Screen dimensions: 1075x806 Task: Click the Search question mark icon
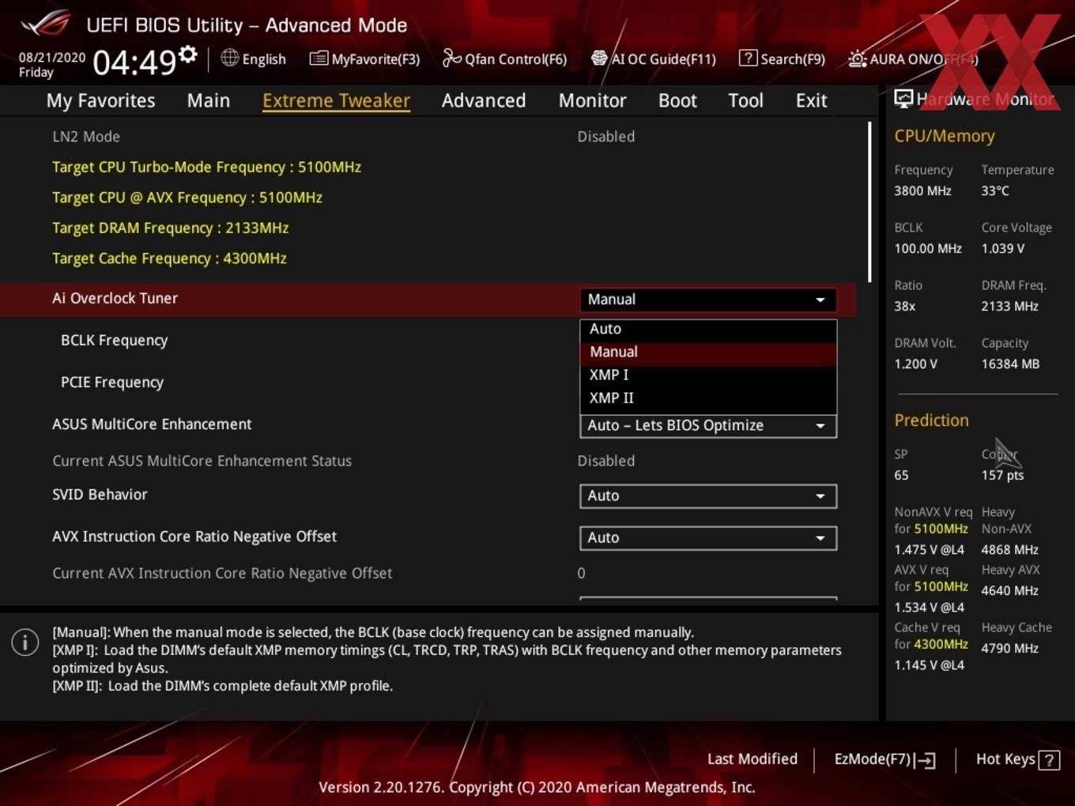point(748,58)
